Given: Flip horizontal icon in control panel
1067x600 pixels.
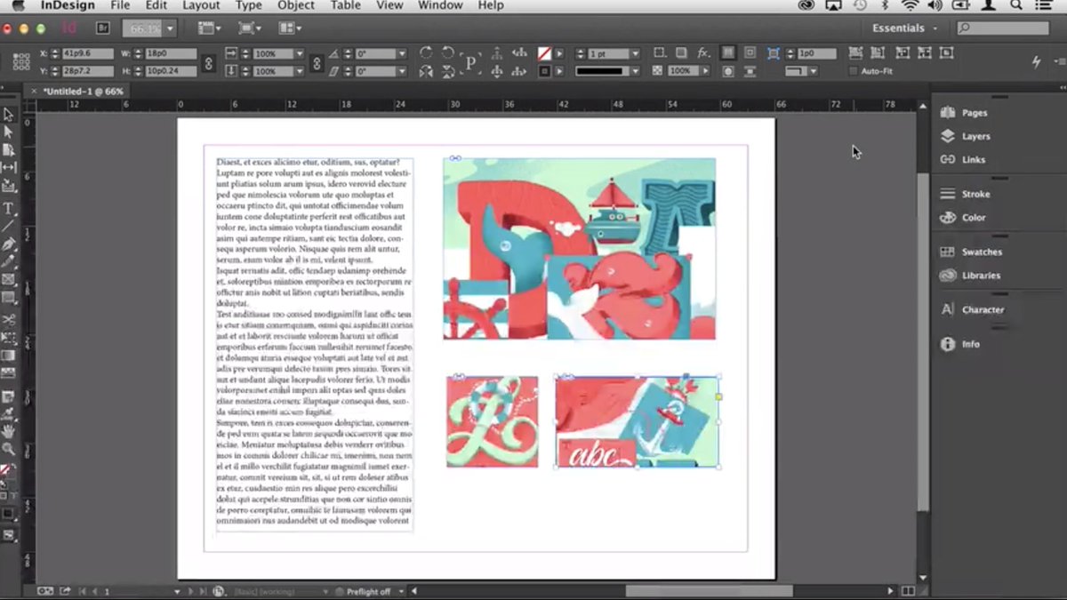Looking at the screenshot, I should pyautogui.click(x=426, y=71).
